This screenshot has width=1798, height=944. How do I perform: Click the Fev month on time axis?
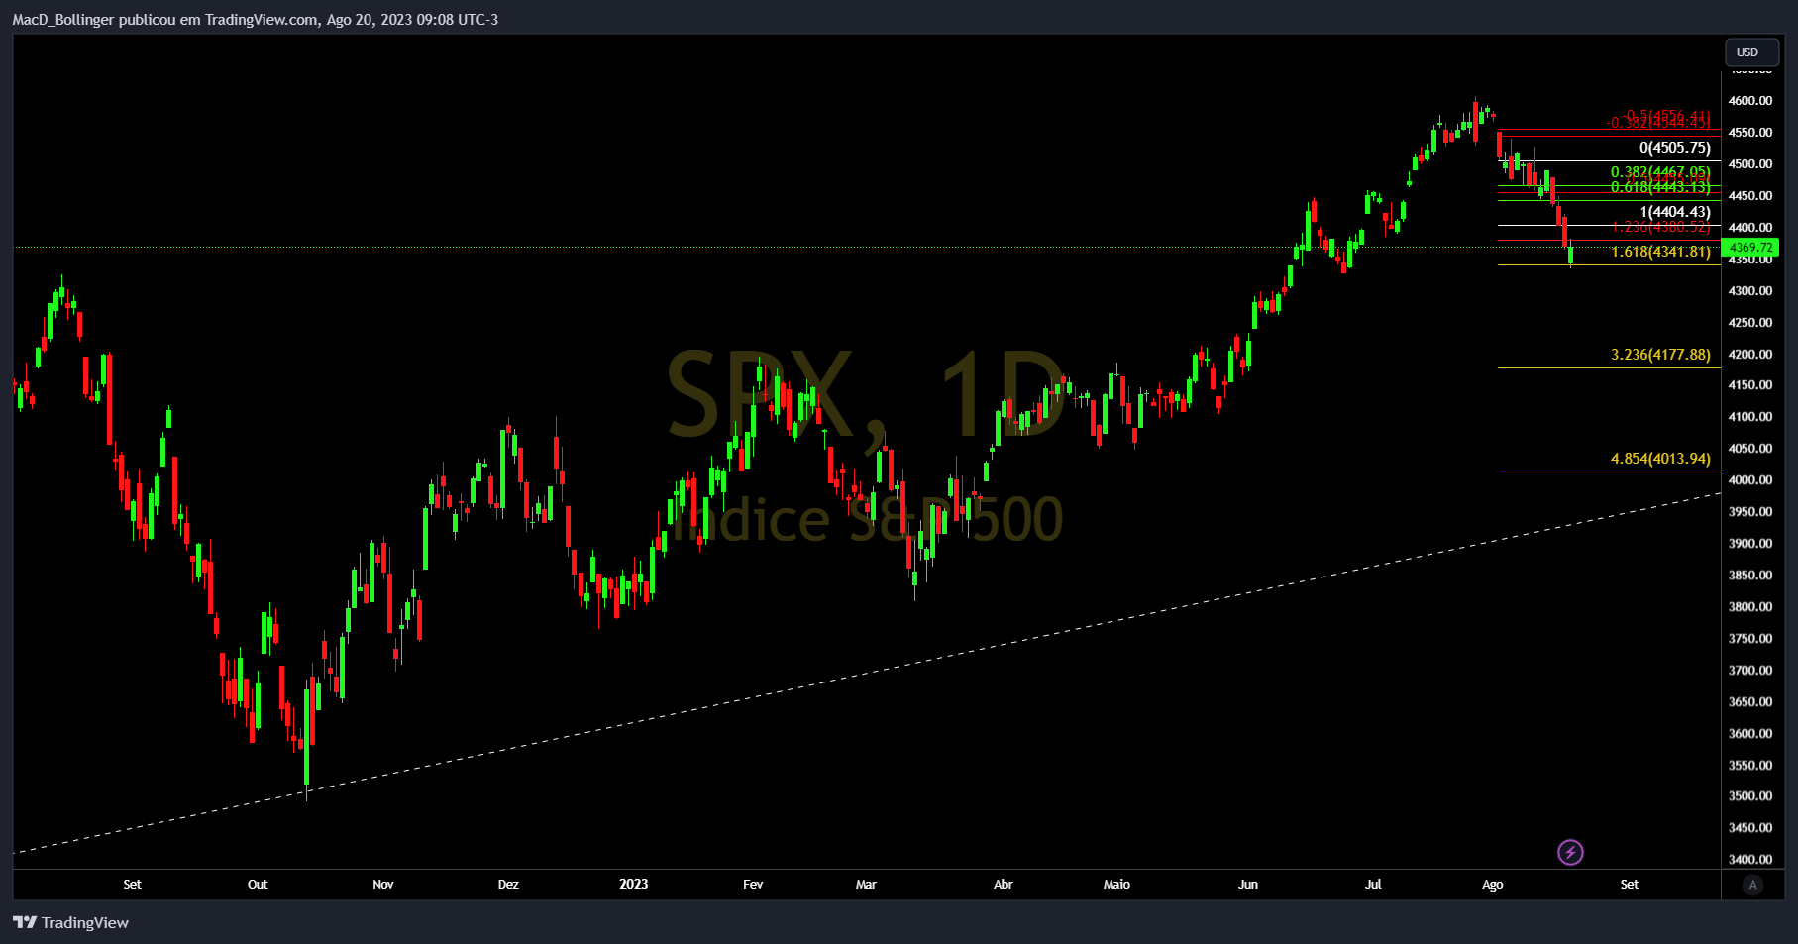tap(753, 885)
